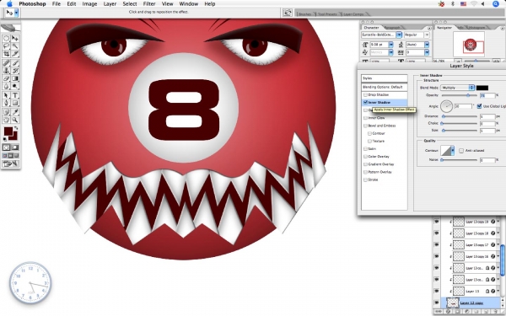Select the Eyedropper tool
This screenshot has width=506, height=316.
click(15, 112)
